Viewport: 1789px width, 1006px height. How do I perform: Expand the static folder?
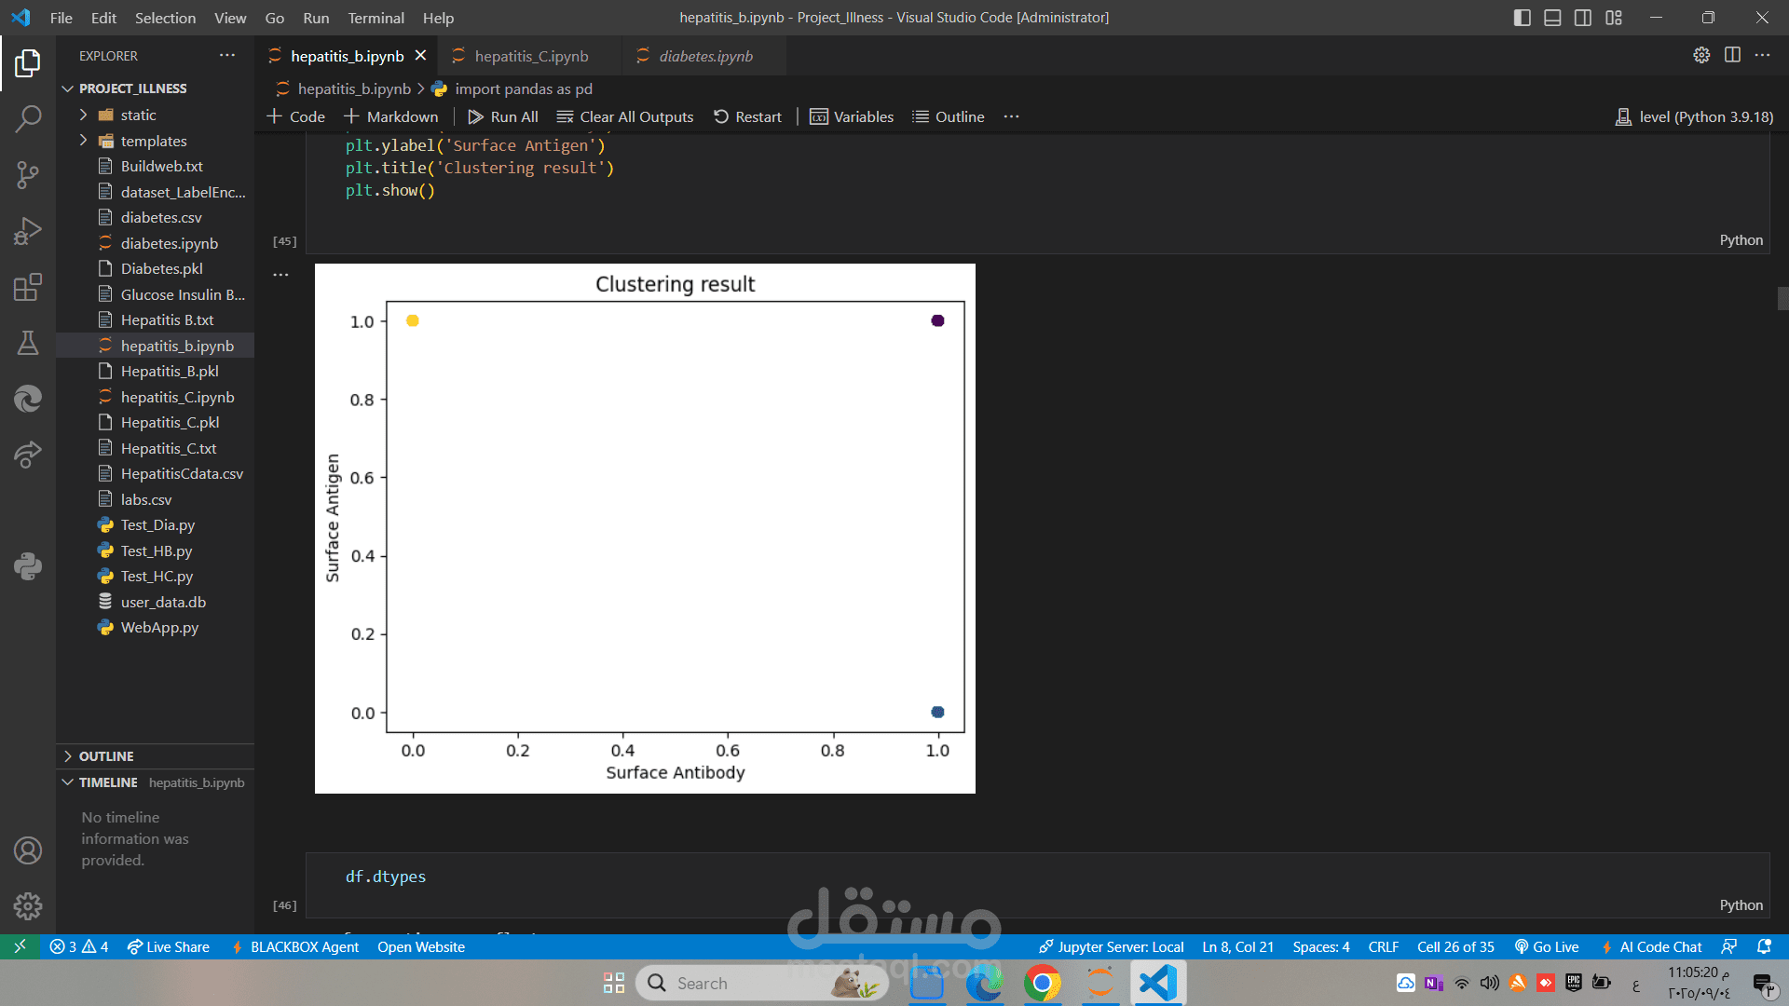pos(138,115)
